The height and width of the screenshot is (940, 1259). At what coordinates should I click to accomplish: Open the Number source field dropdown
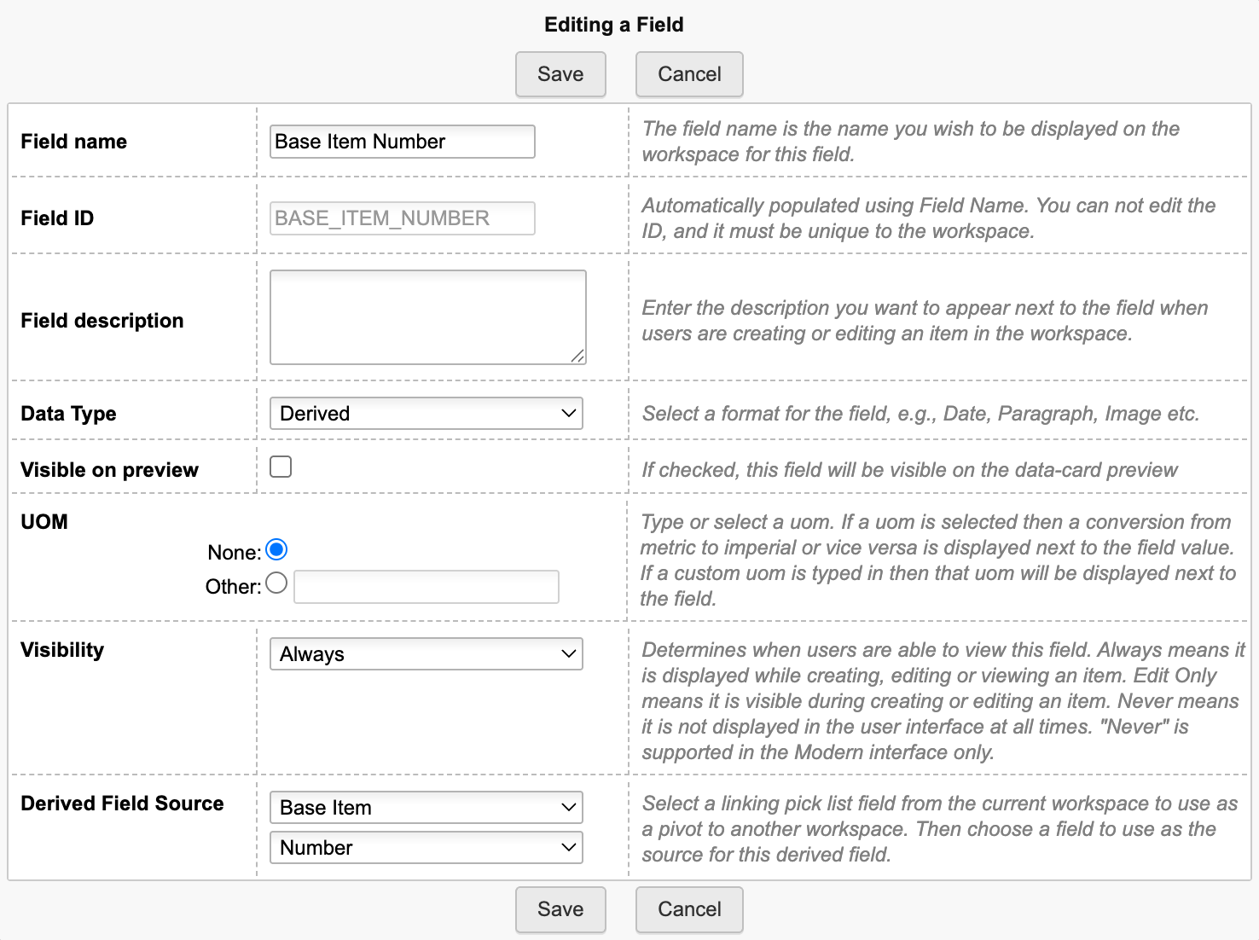coord(426,848)
